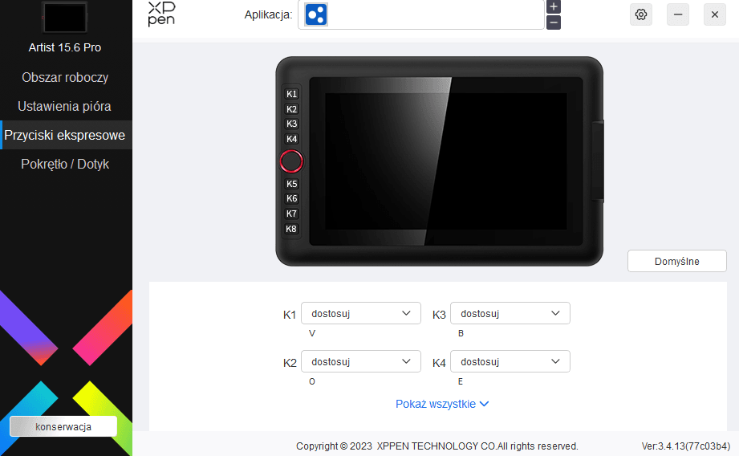Open the K1 dostosuj dropdown
The width and height of the screenshot is (739, 456).
click(360, 314)
